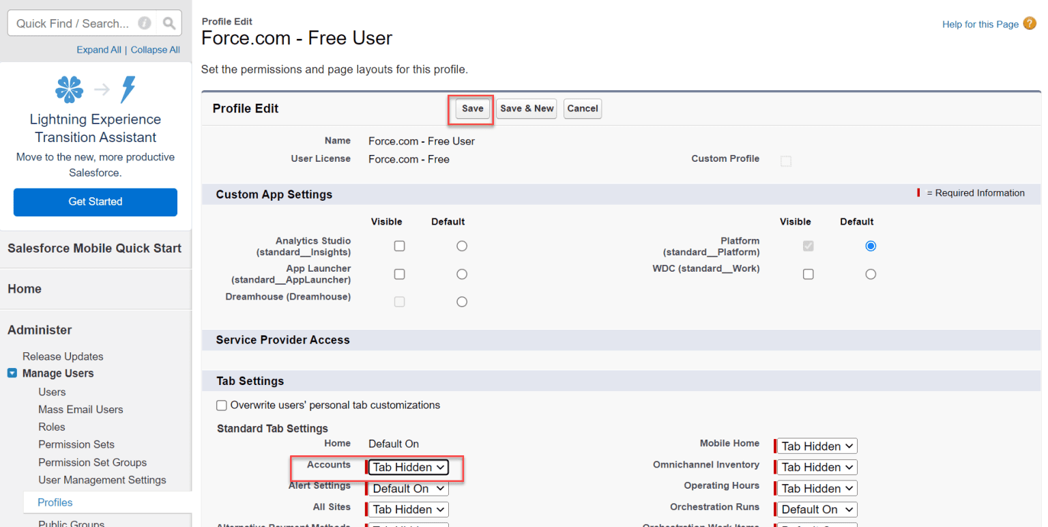
Task: Select Analytics Studio Default radio button
Action: [x=462, y=246]
